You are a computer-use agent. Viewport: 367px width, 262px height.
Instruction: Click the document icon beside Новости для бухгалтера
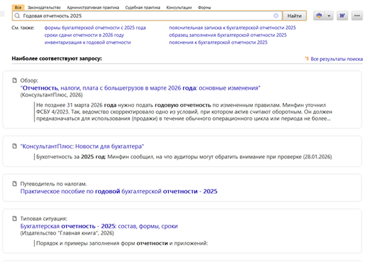[15, 146]
